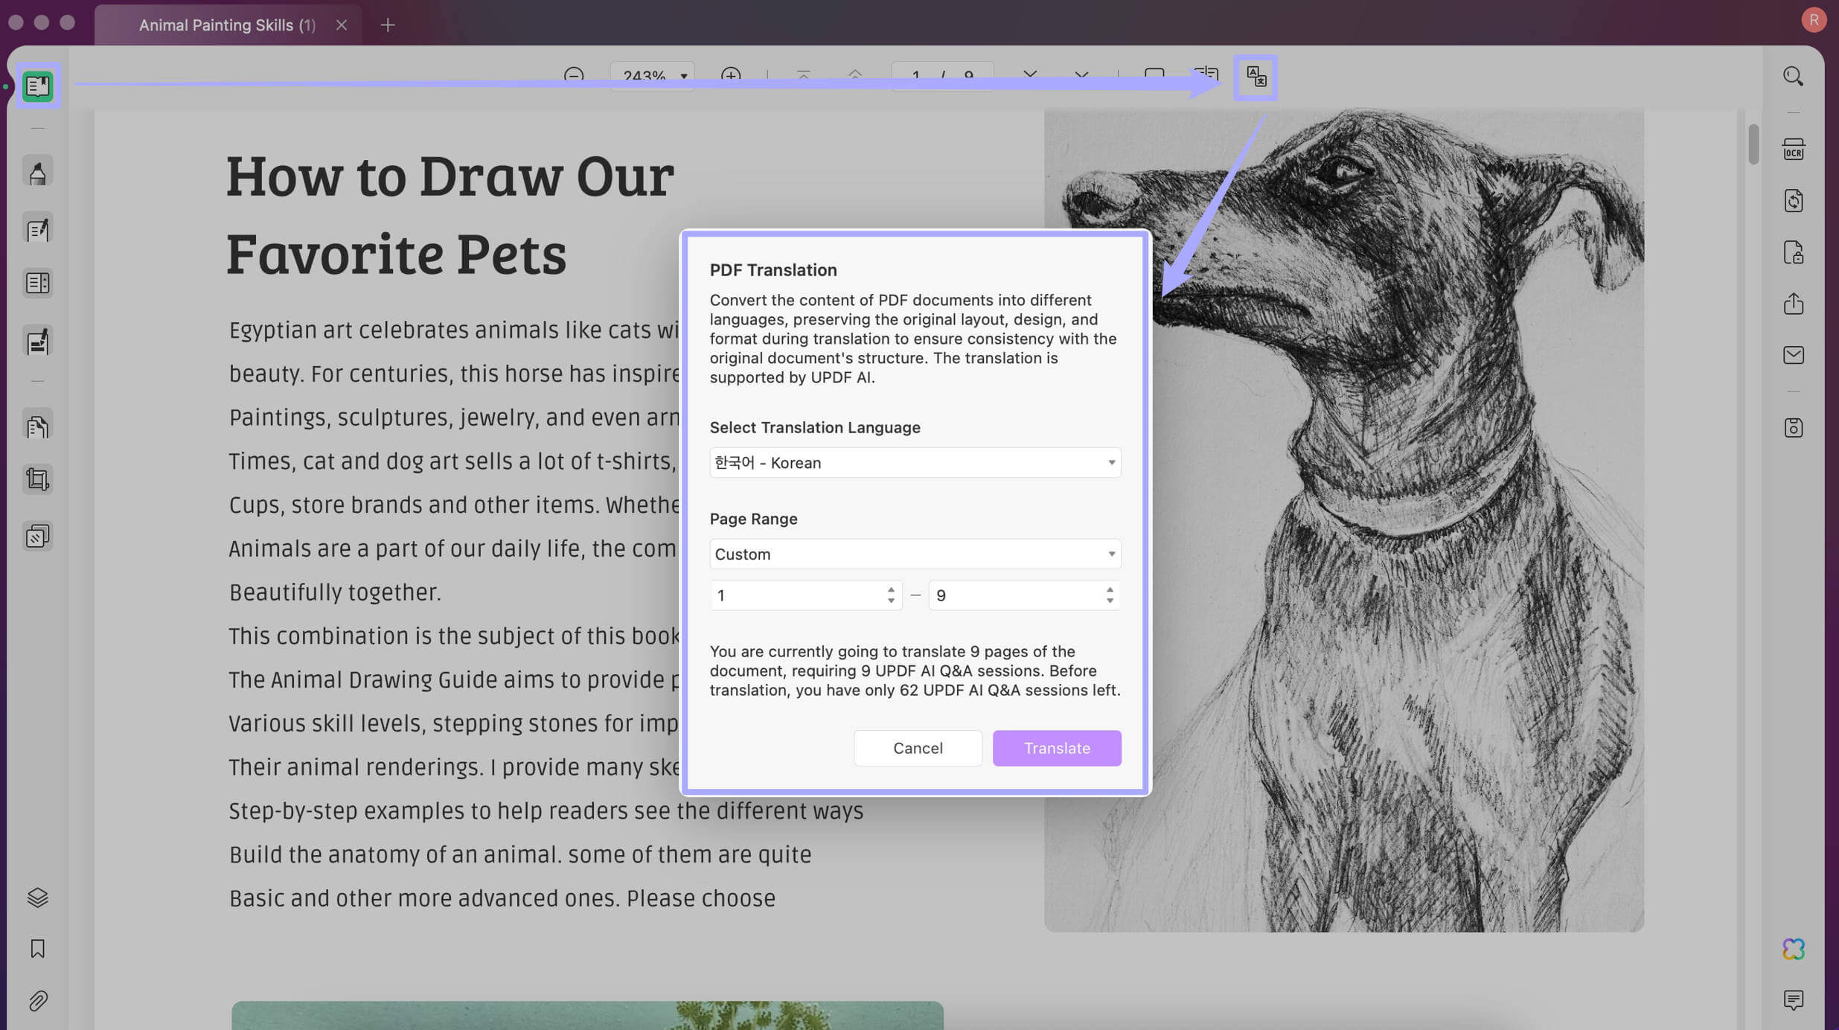Open the AI assistant icon on right sidebar
Image resolution: width=1839 pixels, height=1030 pixels.
click(1794, 950)
